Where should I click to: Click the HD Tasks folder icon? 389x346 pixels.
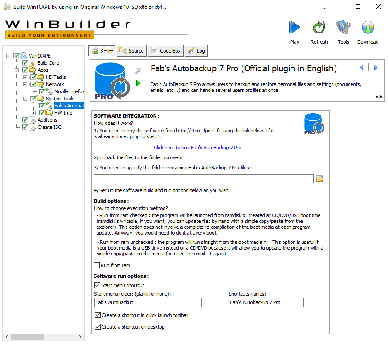tap(41, 77)
